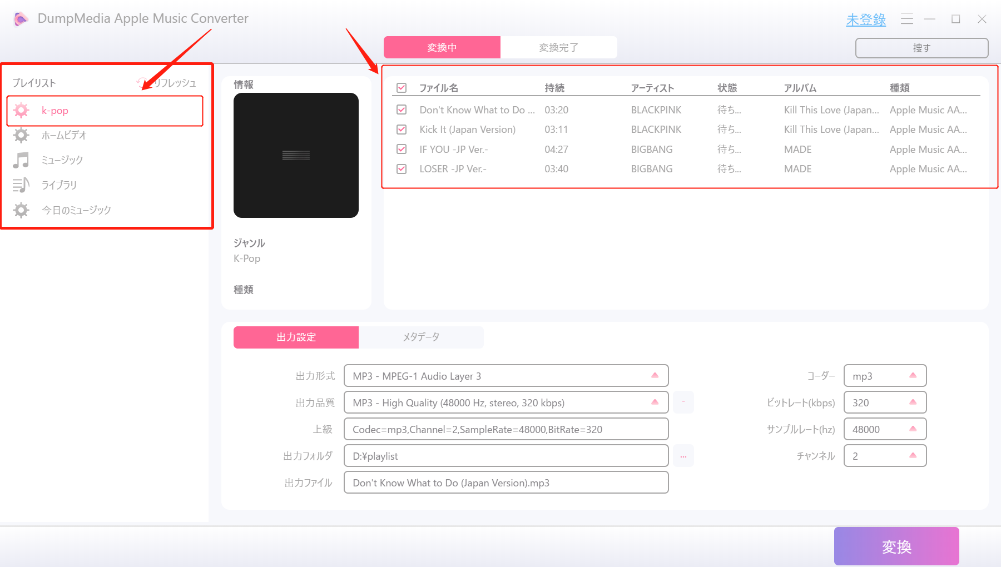This screenshot has height=567, width=1001.
Task: Click the ミュージック music note icon
Action: point(21,160)
